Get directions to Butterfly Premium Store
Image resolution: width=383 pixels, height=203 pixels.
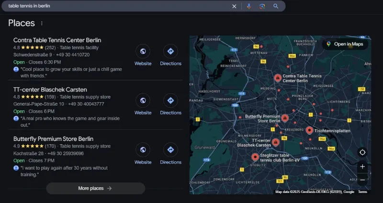[170, 150]
